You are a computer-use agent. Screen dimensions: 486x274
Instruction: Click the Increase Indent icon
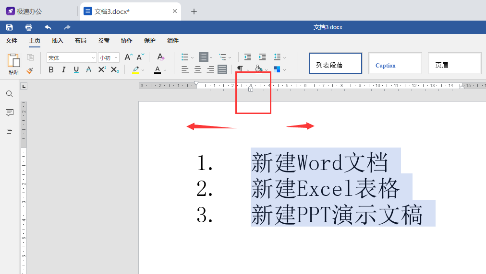point(263,57)
